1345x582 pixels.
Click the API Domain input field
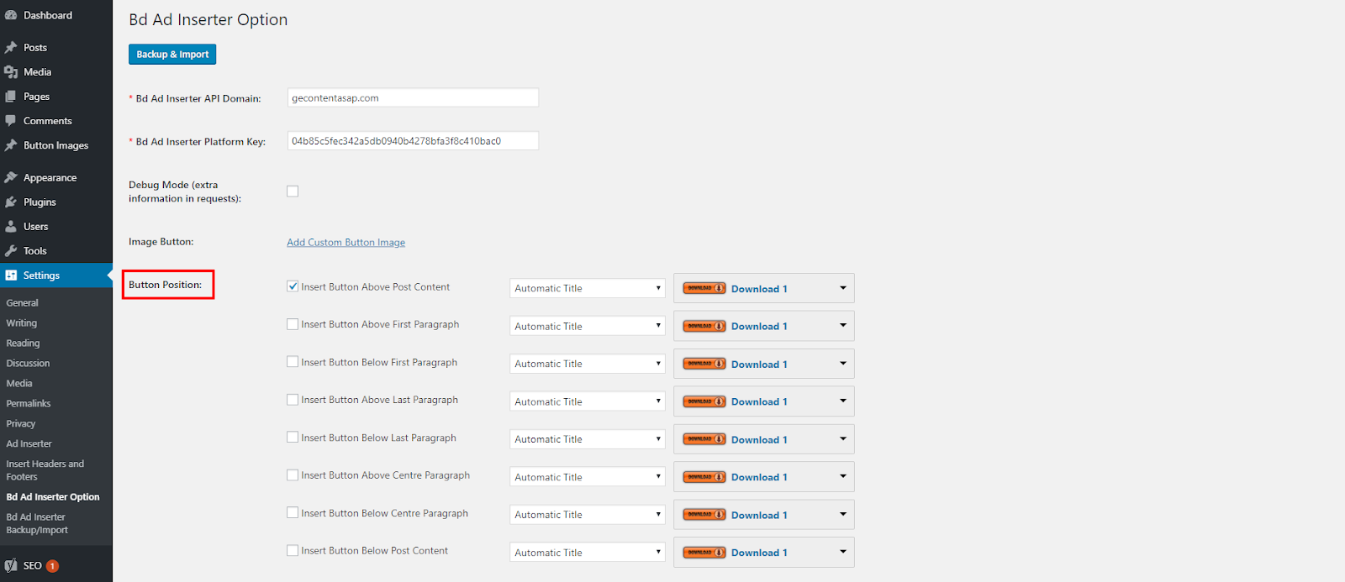[413, 97]
